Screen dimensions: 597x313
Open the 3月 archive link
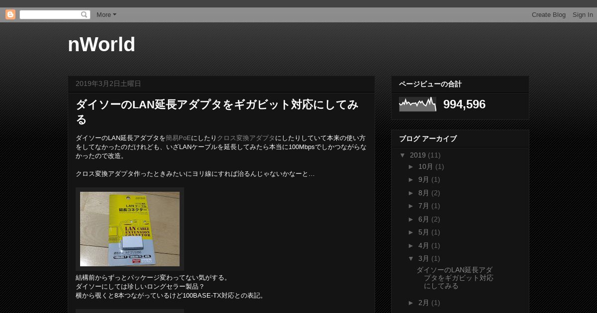[424, 258]
